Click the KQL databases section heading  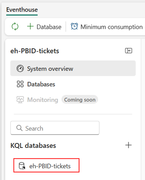[x=33, y=145]
